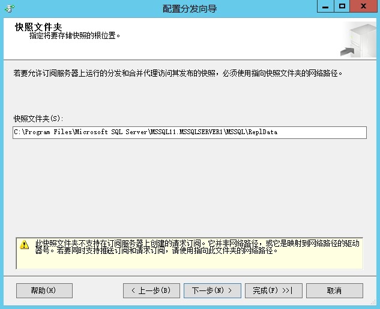
Task: Close the wizard with the red X
Action: [x=363, y=7]
